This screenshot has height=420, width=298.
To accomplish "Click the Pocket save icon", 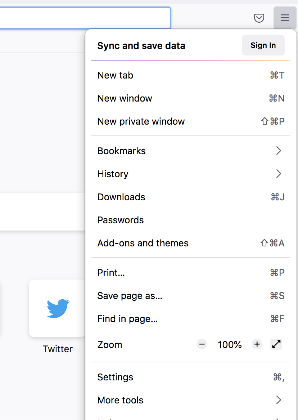I will click(x=259, y=18).
